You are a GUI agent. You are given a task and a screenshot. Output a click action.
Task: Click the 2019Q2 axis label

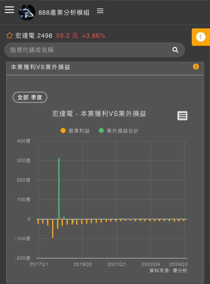point(83,264)
